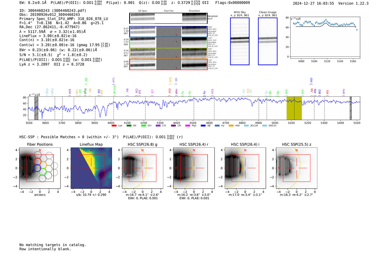The width and height of the screenshot is (388, 264).
Task: Click the OII dark green legend swatch
Action: click(129, 126)
